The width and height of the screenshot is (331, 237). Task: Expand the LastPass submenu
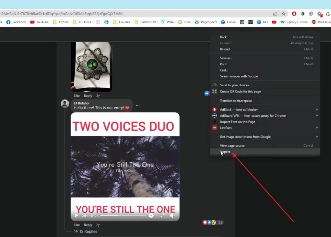point(265,128)
